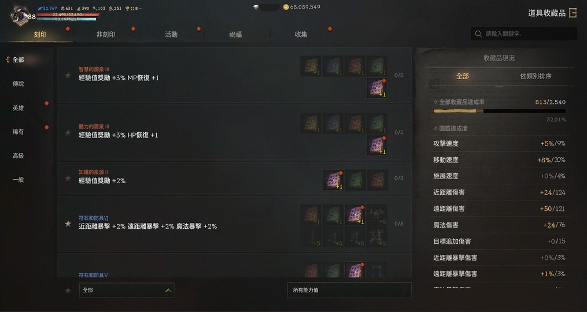
Task: Toggle the favorites star filter beside 全部 dropdown
Action: pyautogui.click(x=68, y=290)
